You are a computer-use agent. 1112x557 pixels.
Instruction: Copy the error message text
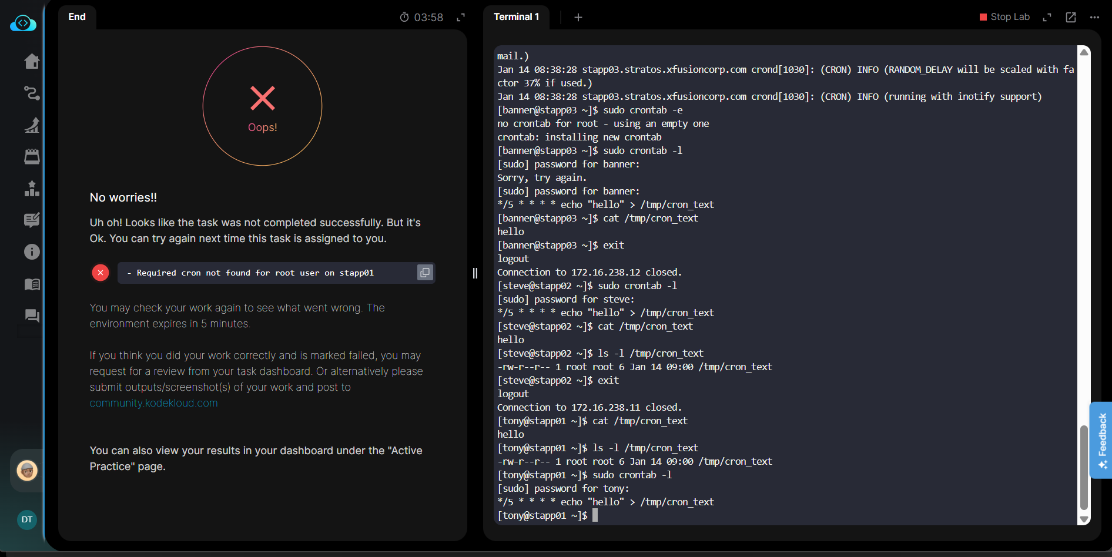(x=424, y=273)
